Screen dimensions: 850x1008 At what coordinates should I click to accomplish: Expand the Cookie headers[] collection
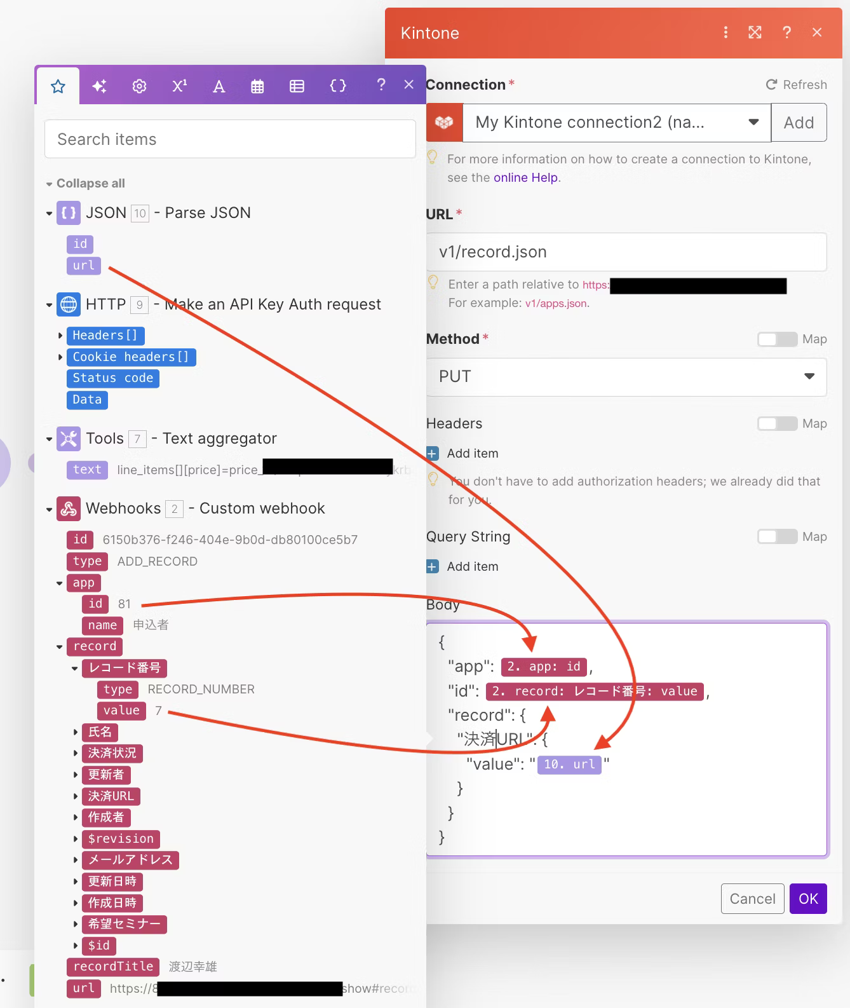click(x=60, y=357)
